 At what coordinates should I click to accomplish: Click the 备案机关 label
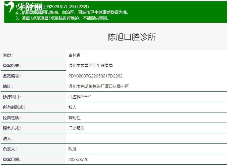(12, 66)
